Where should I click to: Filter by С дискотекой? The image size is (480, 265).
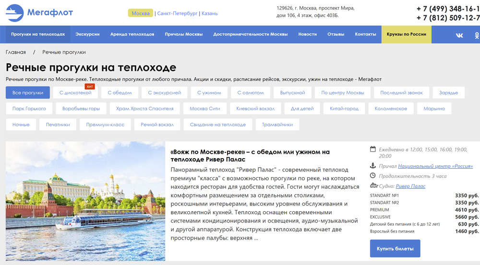pos(75,92)
